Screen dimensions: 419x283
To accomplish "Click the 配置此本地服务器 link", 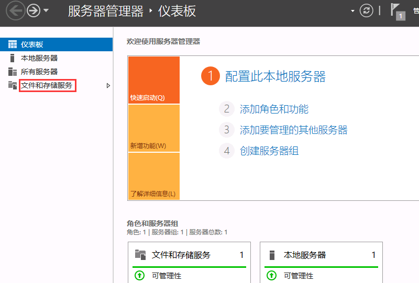I will [275, 77].
